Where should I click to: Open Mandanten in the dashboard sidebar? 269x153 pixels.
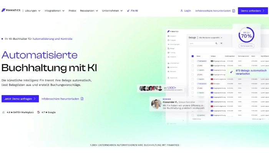173,67
